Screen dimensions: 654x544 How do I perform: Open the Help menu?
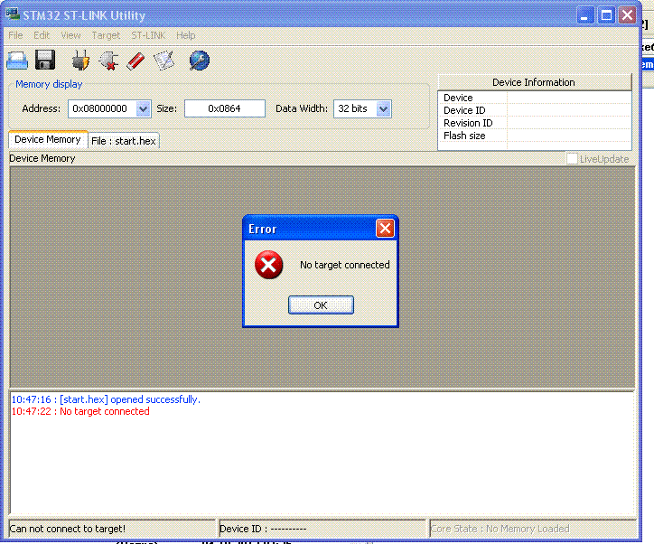pos(185,35)
